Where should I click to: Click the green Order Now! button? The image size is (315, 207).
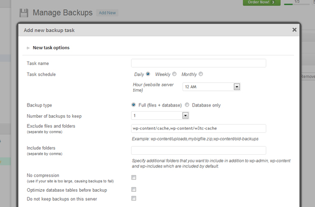pyautogui.click(x=261, y=3)
